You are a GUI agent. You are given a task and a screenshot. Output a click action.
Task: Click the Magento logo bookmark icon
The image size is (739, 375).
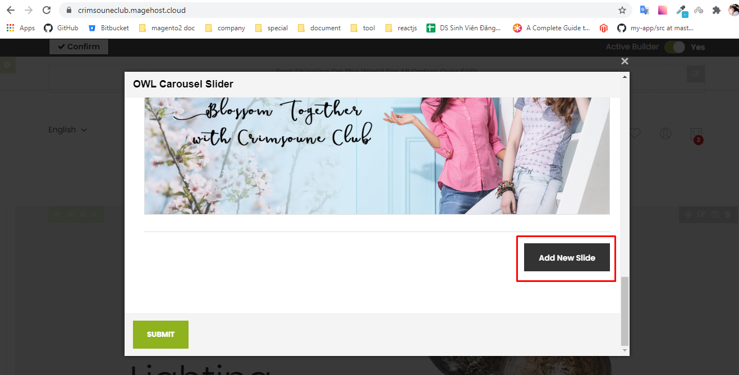click(x=603, y=28)
